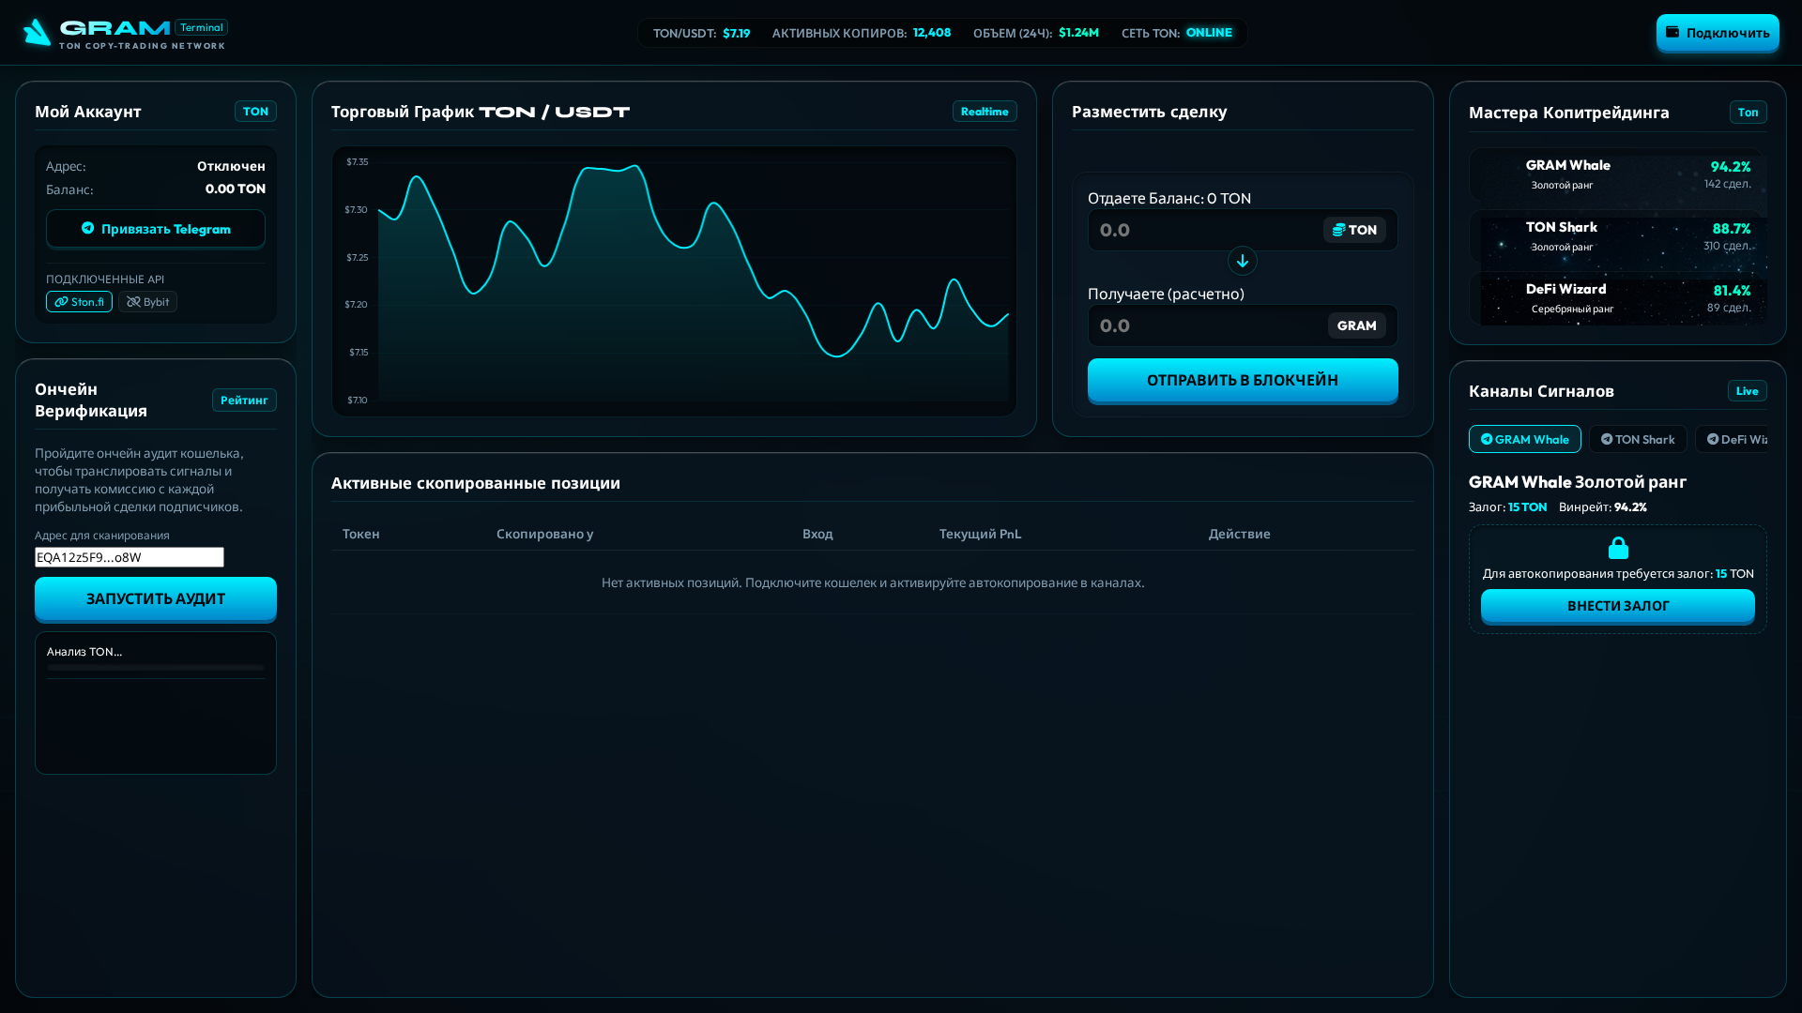Viewport: 1802px width, 1013px height.
Task: Click the Рейтинг badge in verification panel
Action: (x=244, y=401)
